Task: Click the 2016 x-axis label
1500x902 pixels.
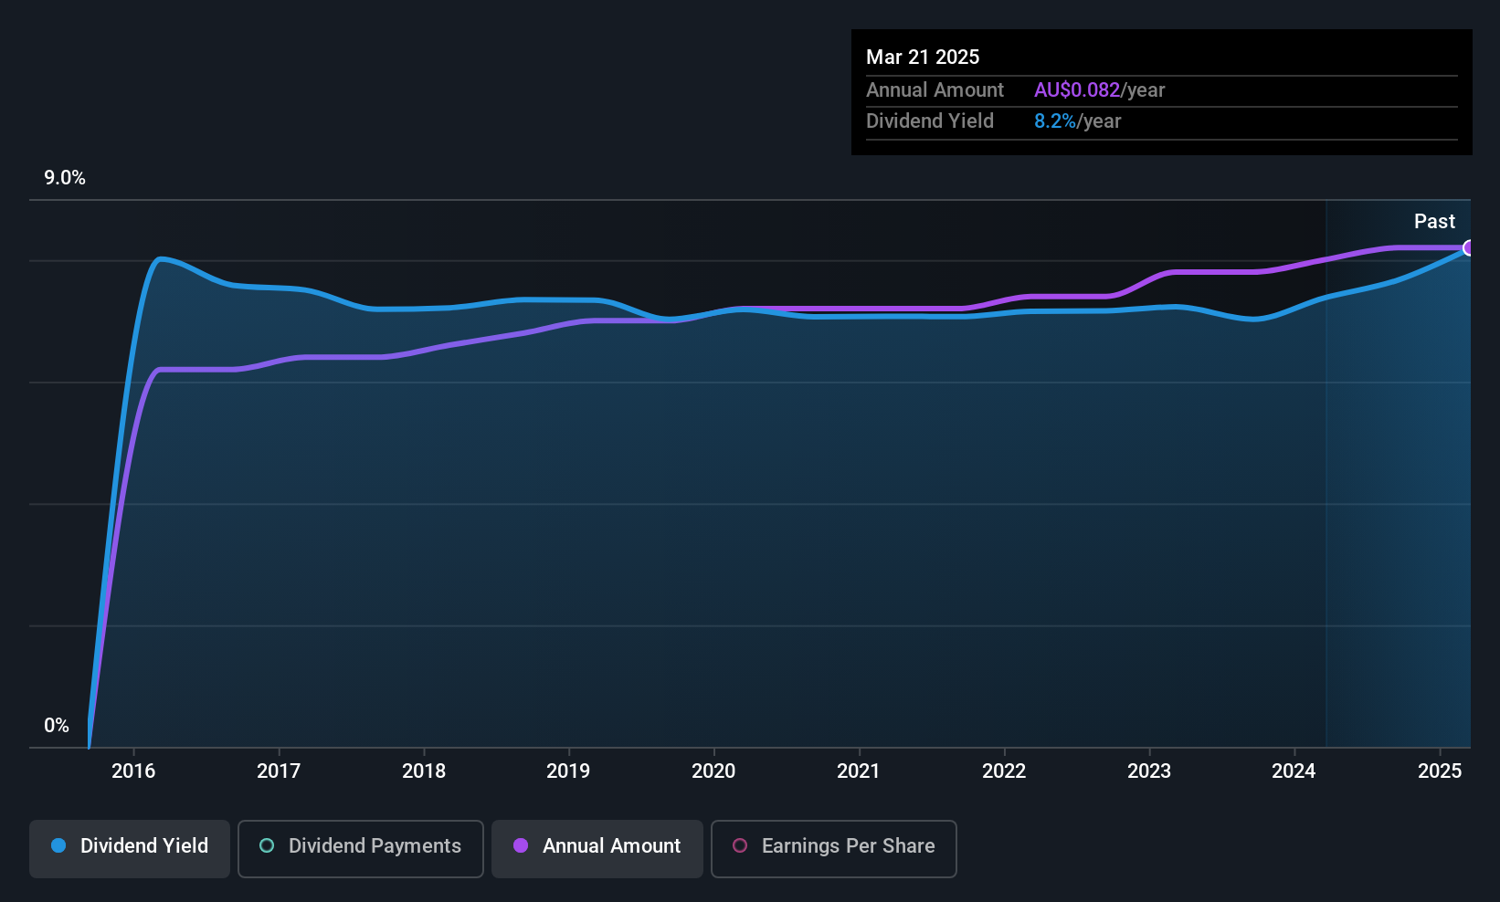Action: 133,771
